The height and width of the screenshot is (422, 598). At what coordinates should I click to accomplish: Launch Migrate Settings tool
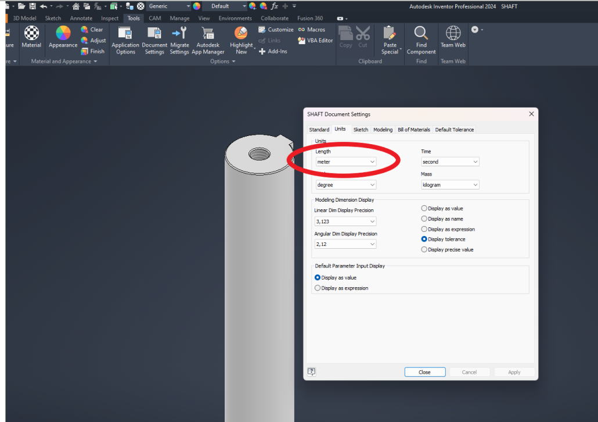point(179,40)
